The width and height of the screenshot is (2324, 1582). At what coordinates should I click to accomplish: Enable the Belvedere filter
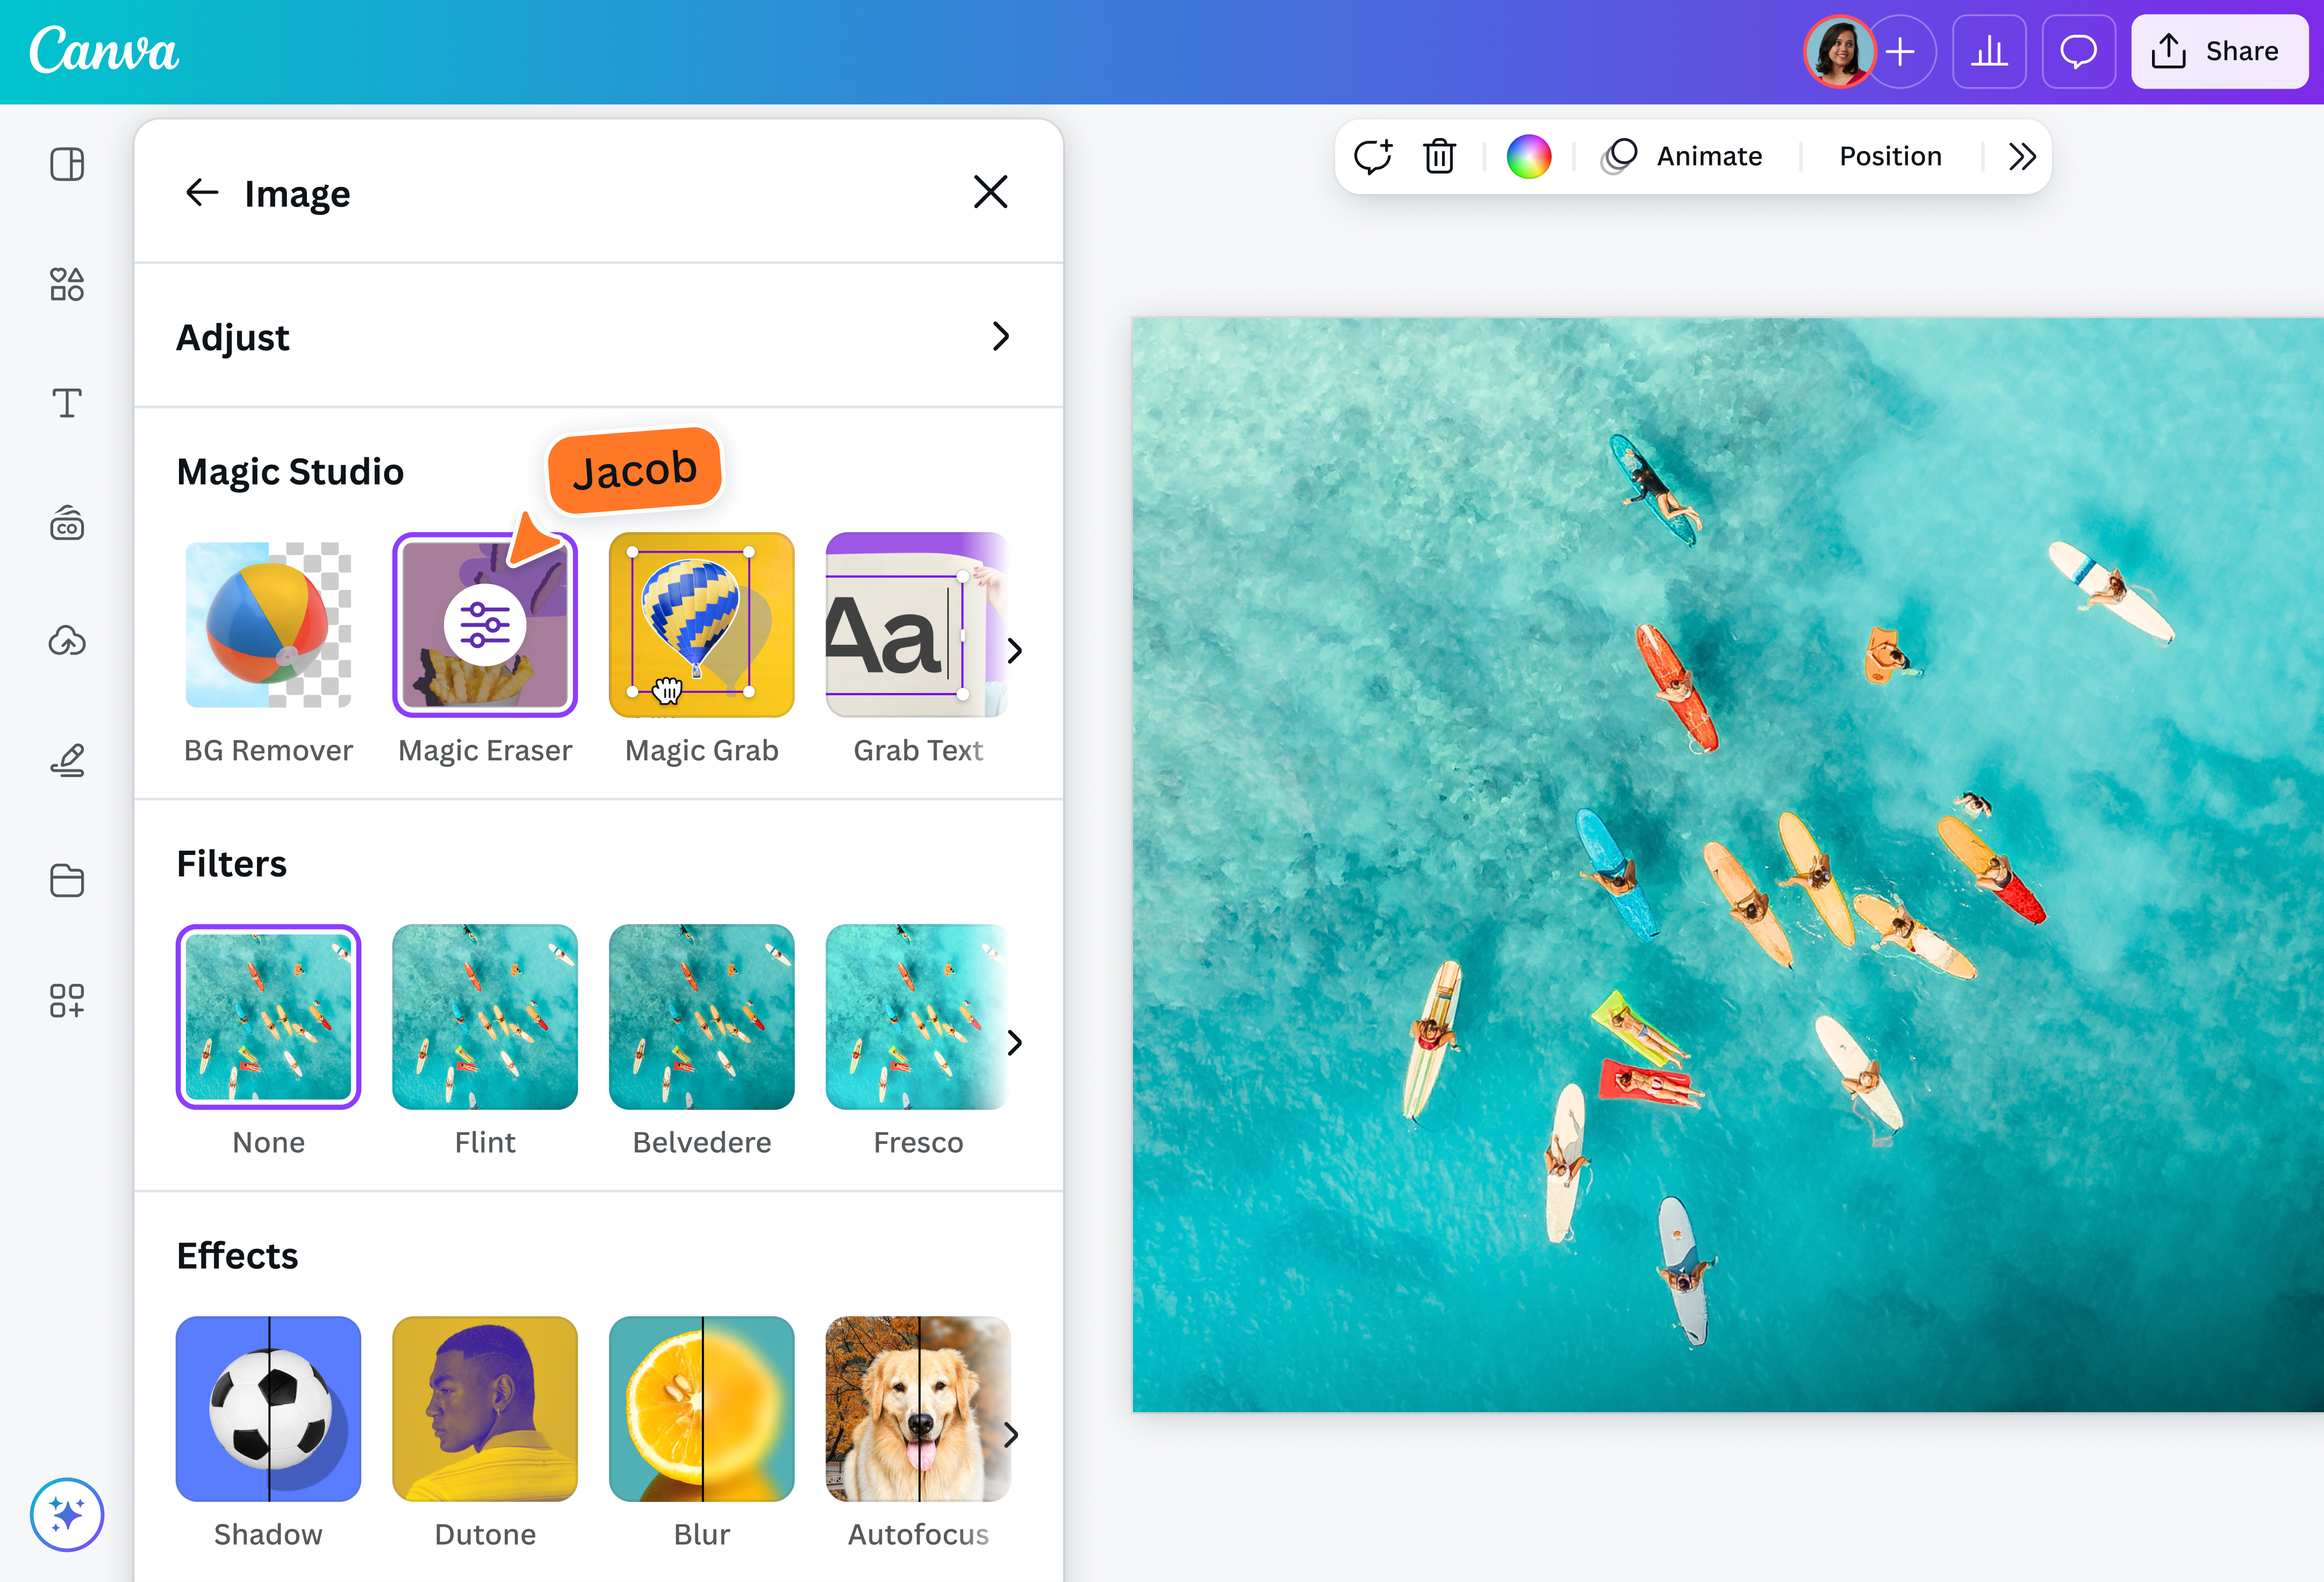pos(701,1016)
